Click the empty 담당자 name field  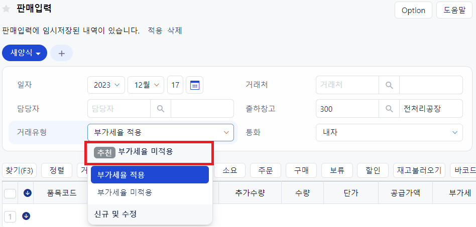[x=202, y=109]
